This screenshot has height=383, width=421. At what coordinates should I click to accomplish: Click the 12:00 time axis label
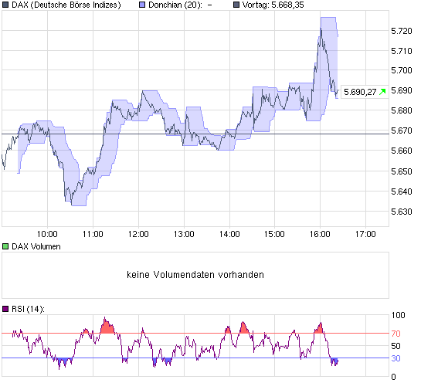point(138,234)
